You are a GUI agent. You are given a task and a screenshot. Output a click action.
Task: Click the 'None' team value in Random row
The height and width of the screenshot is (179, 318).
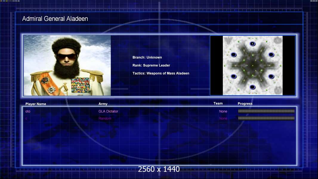(223, 118)
